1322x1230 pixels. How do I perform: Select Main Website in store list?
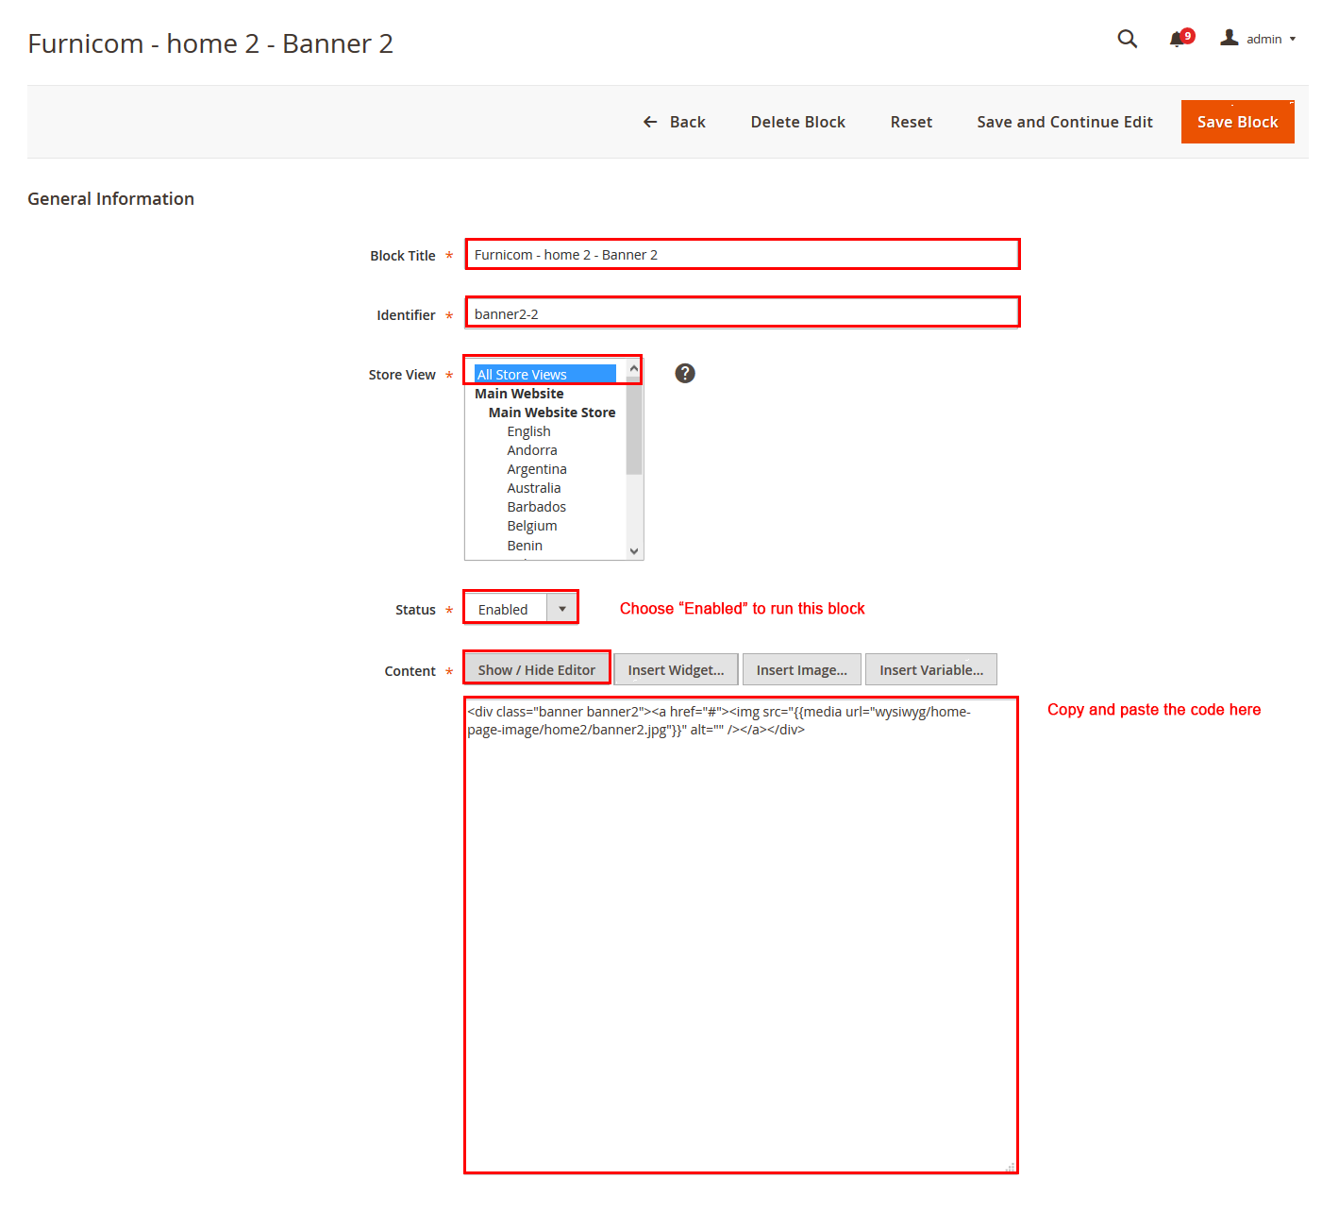[x=519, y=394]
